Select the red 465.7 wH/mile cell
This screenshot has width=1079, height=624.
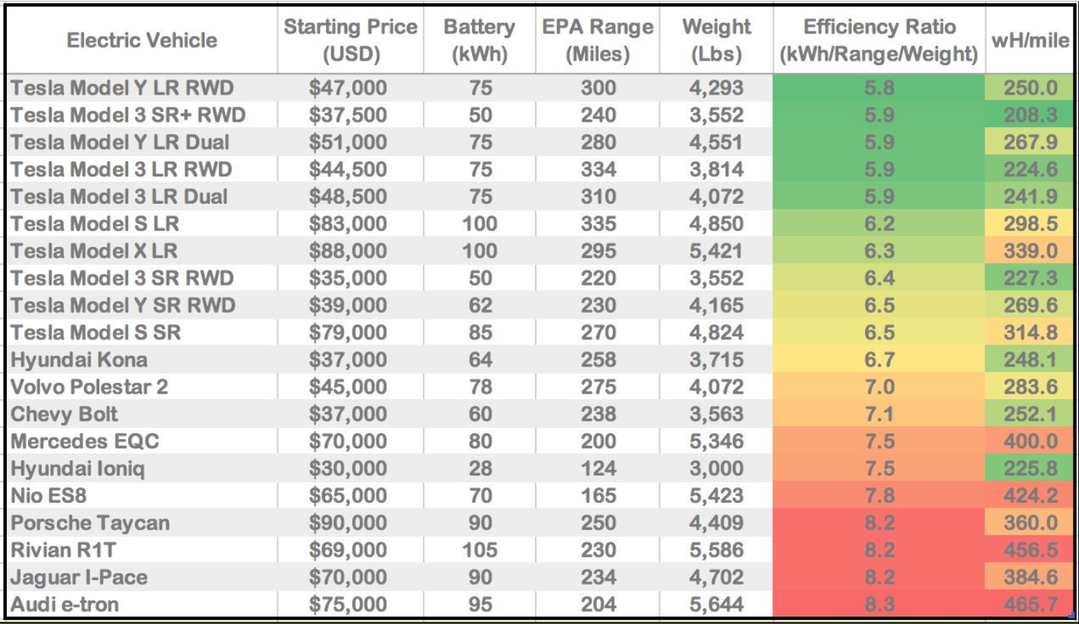[x=1031, y=604]
